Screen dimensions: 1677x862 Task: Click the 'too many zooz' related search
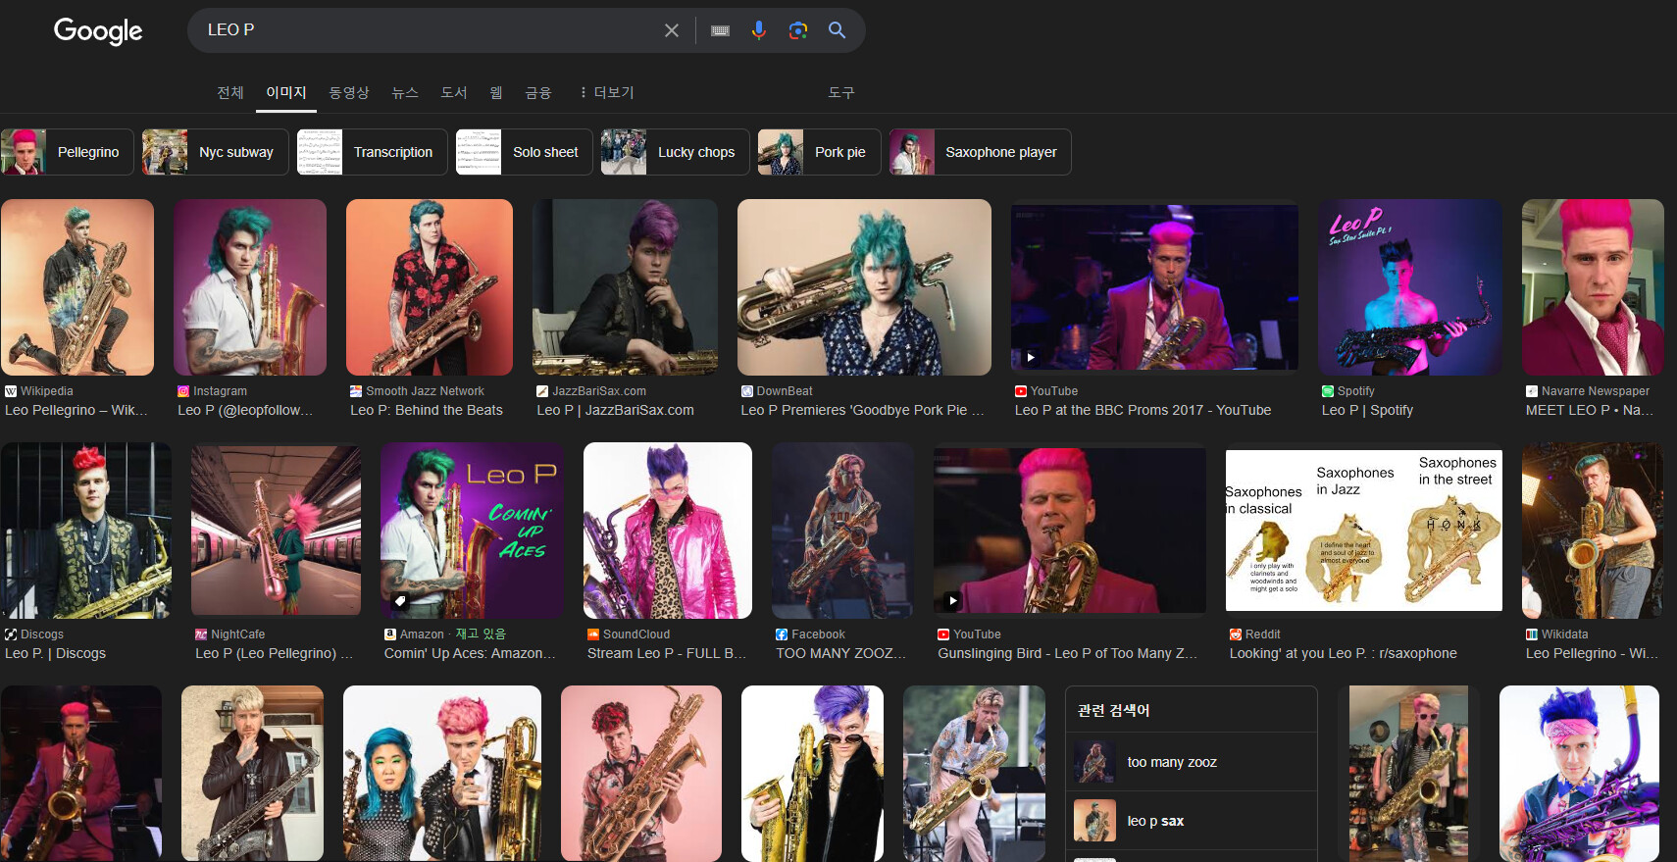coord(1172,762)
